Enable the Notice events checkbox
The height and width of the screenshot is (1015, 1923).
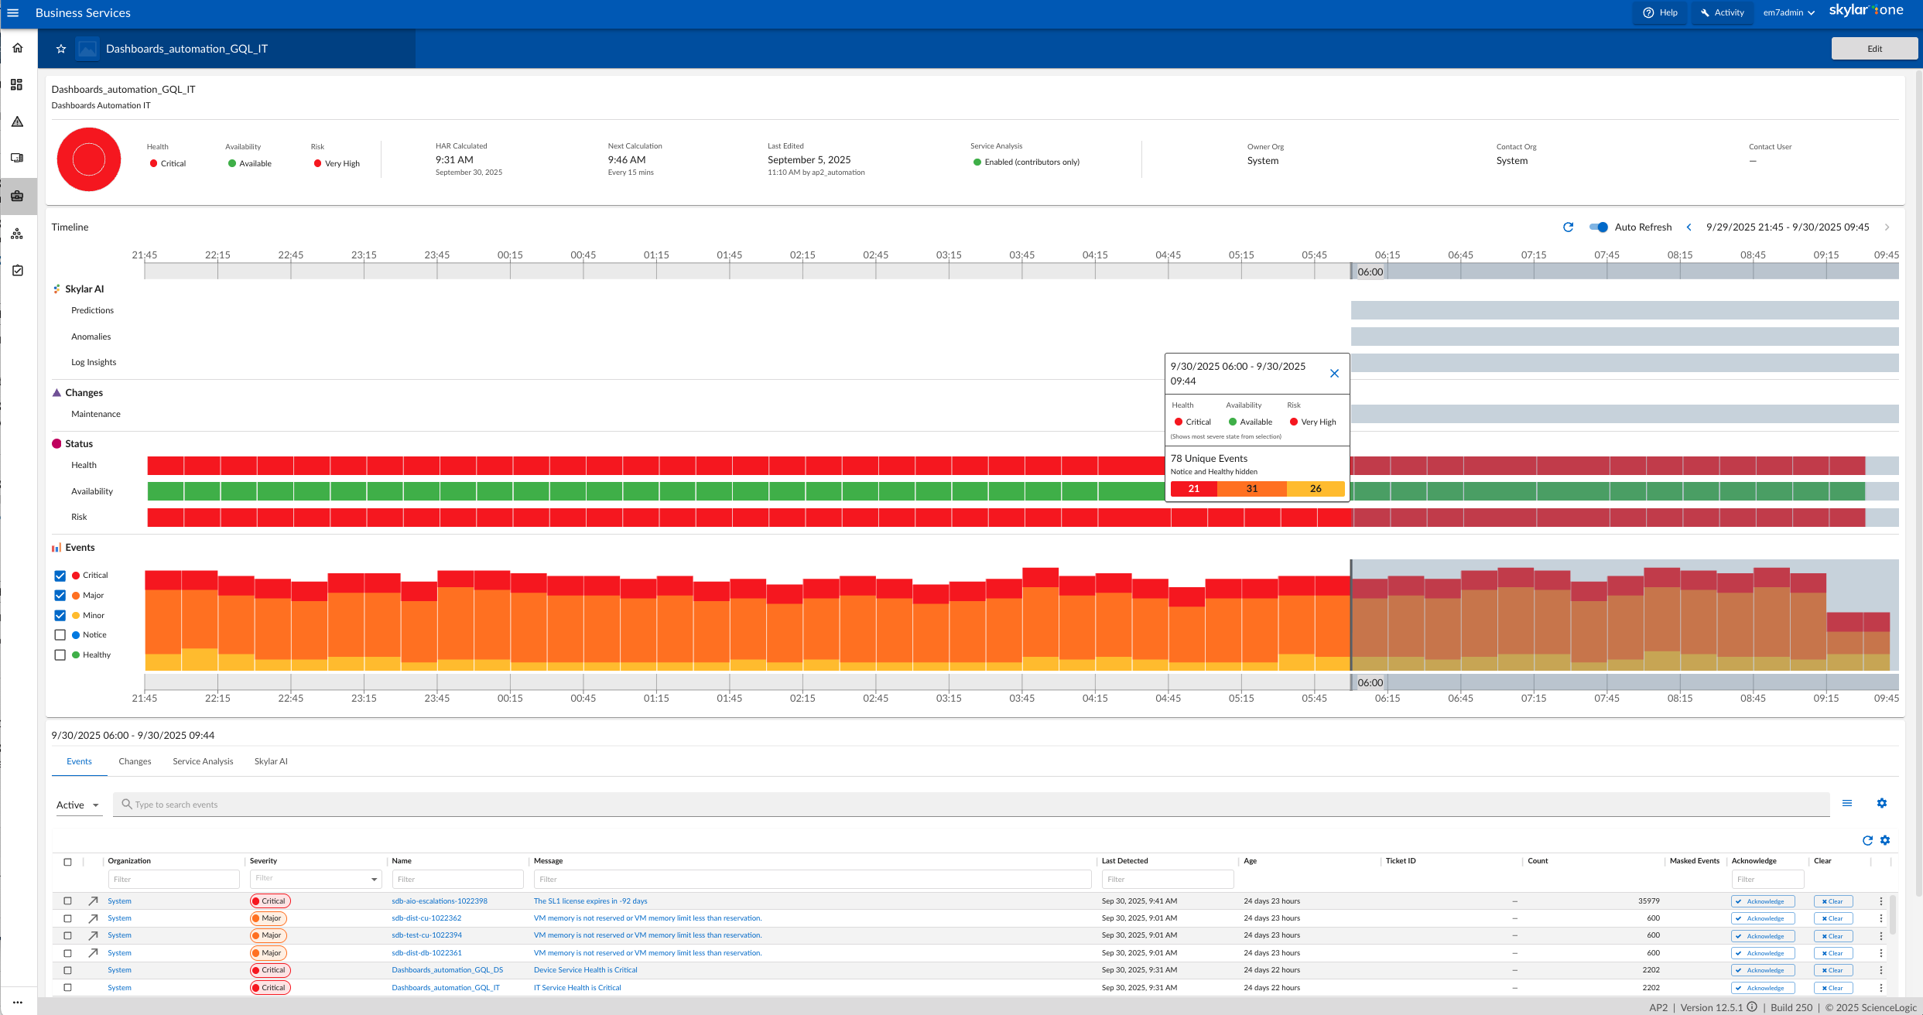point(60,635)
